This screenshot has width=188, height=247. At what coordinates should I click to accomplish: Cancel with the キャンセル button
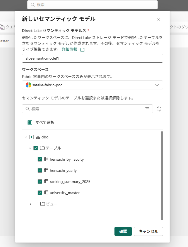pos(148,231)
